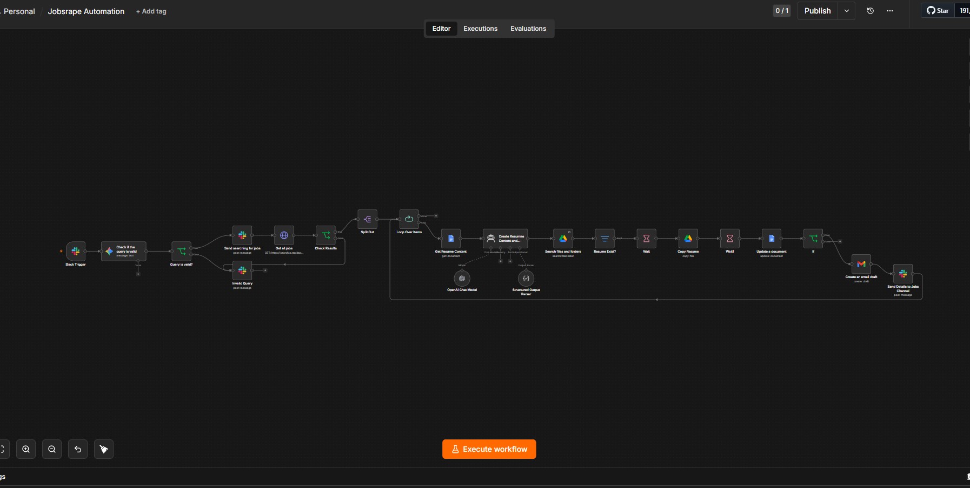Select the Structured Output Parser sub-node
This screenshot has width=970, height=488.
point(526,279)
